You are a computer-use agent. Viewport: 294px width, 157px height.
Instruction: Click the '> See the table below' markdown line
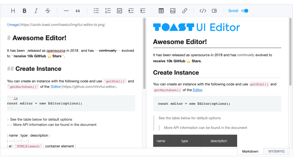point(39,119)
